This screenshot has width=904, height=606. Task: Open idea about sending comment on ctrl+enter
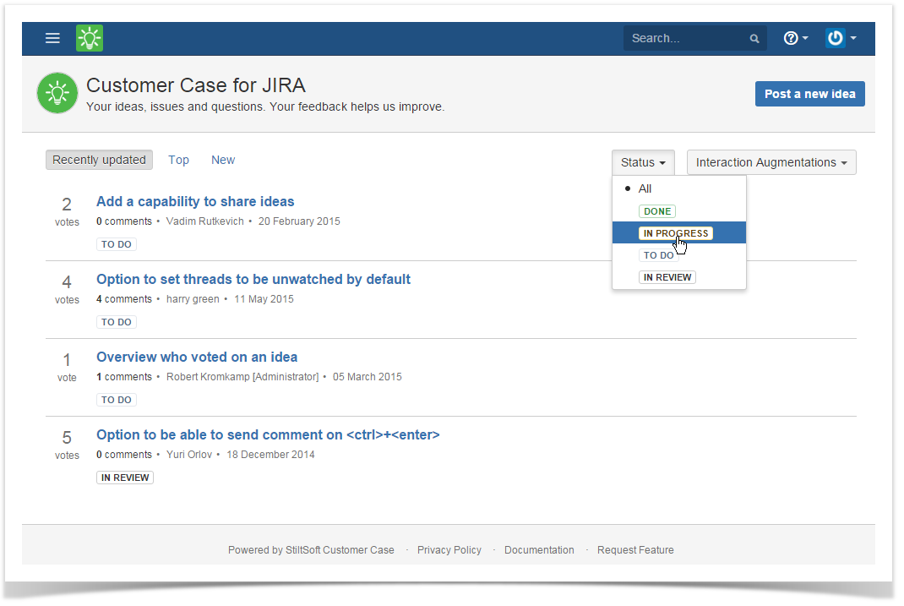click(268, 434)
